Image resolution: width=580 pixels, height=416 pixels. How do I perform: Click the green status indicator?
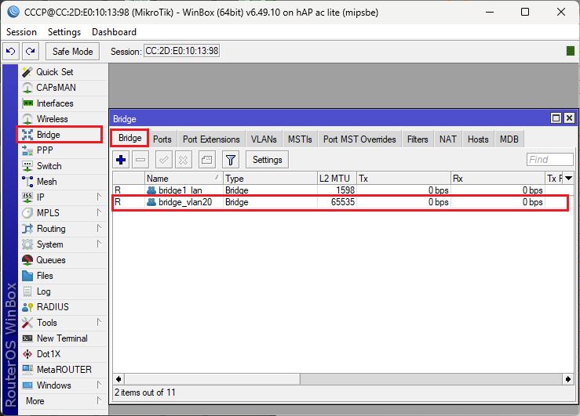tap(571, 51)
